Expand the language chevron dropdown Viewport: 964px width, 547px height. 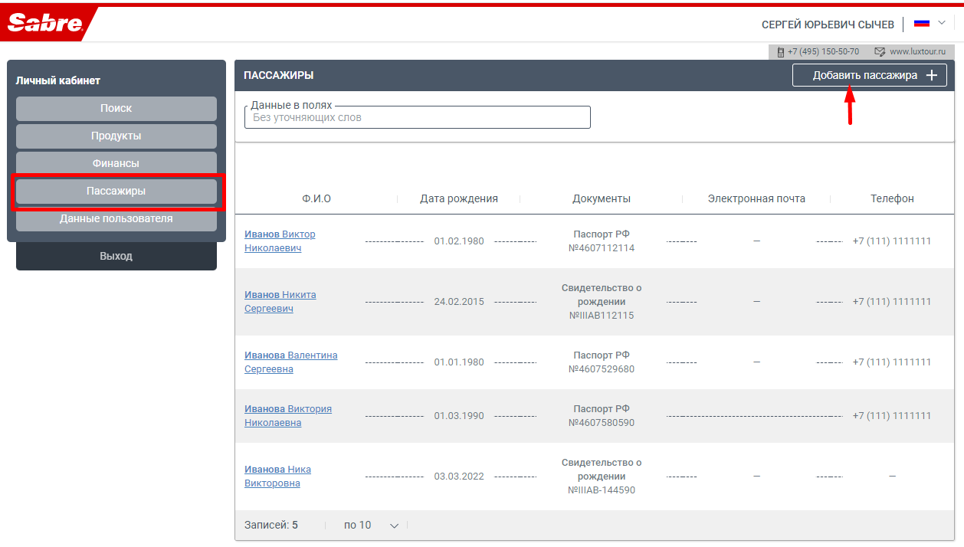(x=942, y=23)
